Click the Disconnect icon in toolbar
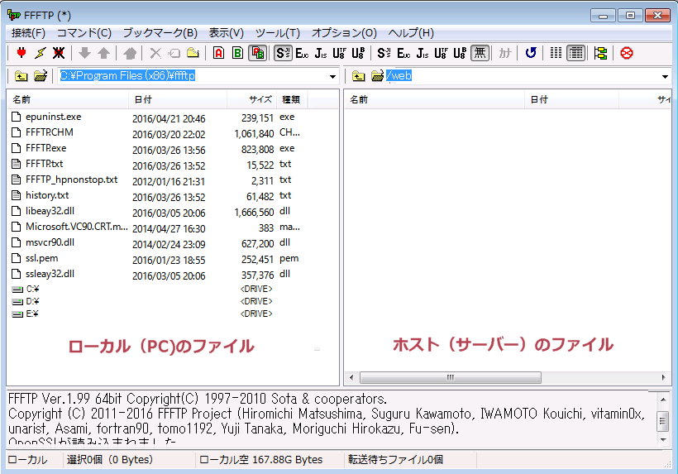 [59, 53]
